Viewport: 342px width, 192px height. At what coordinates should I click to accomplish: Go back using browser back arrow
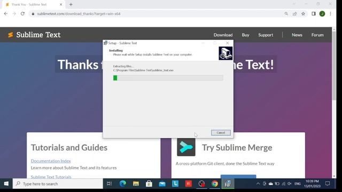6,14
